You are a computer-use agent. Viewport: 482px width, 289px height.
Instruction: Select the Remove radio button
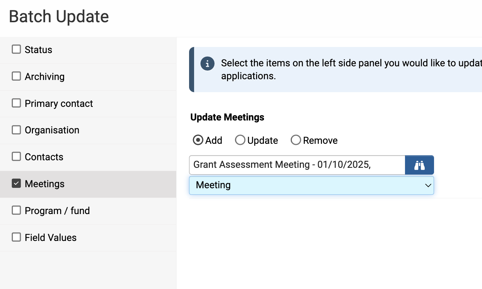(x=296, y=140)
